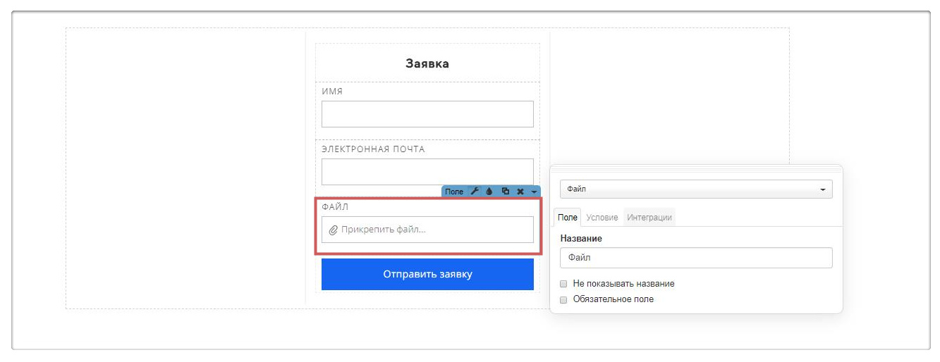
Task: Click the 'Поле' label on the field toolbar
Action: pyautogui.click(x=454, y=192)
